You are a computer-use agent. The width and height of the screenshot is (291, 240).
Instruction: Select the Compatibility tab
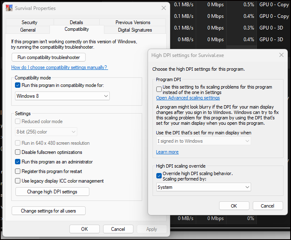(x=76, y=29)
